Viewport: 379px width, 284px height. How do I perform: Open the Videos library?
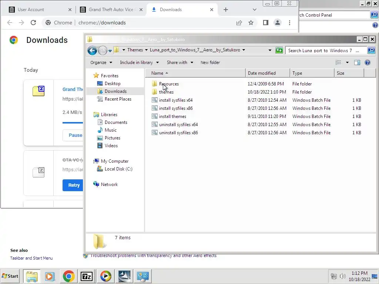pos(111,146)
